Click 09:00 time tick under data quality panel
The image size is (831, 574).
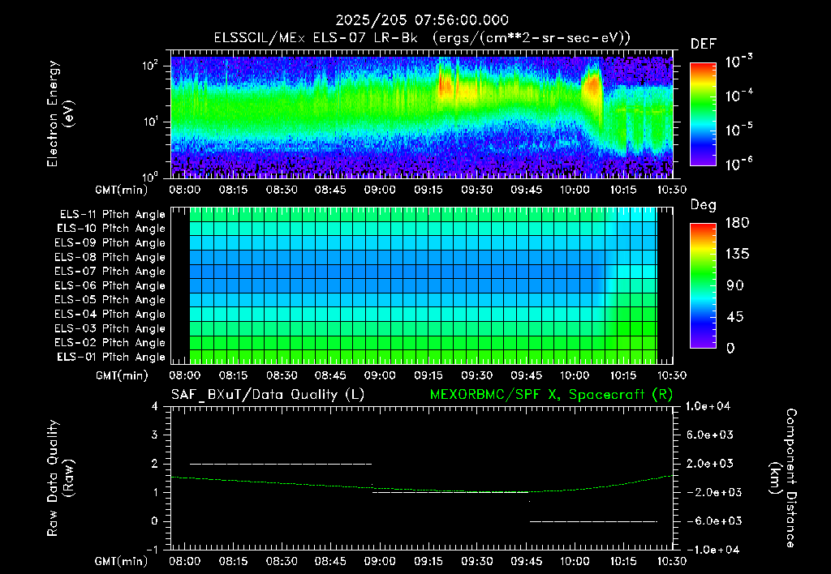380,561
